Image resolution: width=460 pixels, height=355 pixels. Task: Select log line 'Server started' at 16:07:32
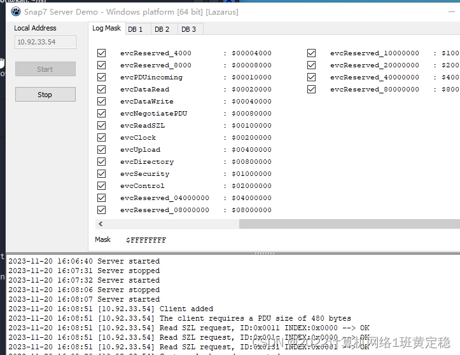tap(84, 280)
